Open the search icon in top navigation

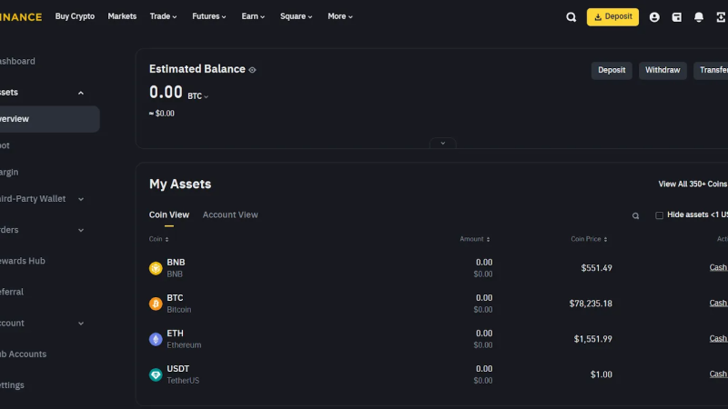click(571, 17)
